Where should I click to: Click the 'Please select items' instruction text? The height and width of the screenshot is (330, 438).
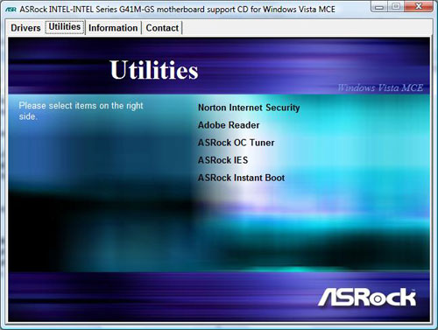click(x=81, y=111)
